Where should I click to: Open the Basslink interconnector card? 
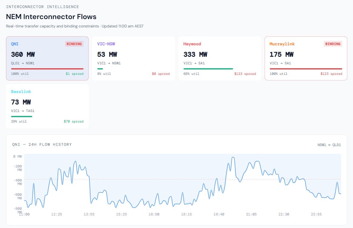click(x=47, y=106)
